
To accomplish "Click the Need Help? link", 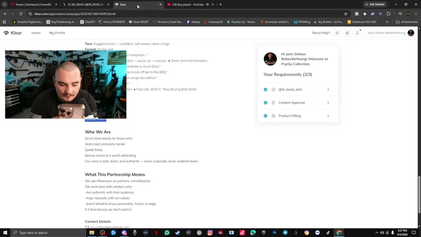I will (x=321, y=33).
